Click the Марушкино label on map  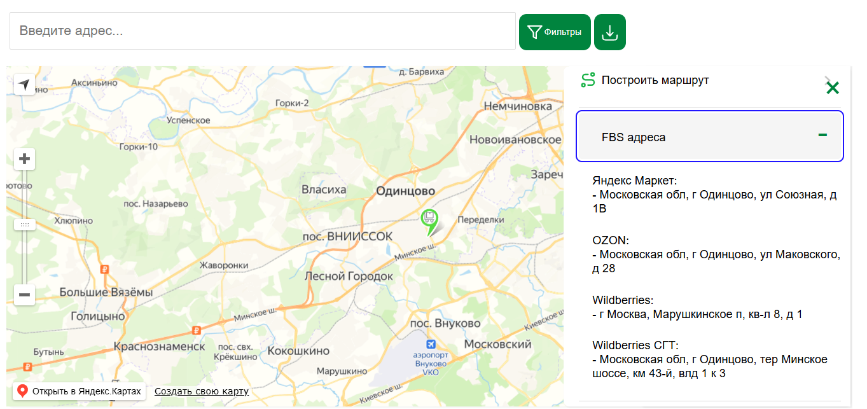342,371
